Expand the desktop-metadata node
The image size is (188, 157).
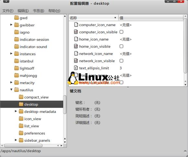click(16, 111)
